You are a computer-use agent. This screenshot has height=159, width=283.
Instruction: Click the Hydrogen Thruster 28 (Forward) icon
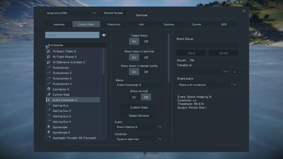(49, 138)
